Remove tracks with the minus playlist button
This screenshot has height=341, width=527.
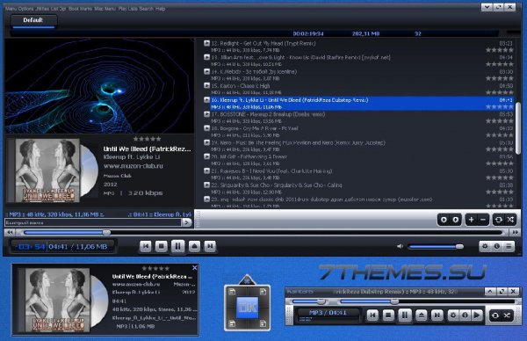[x=483, y=220]
